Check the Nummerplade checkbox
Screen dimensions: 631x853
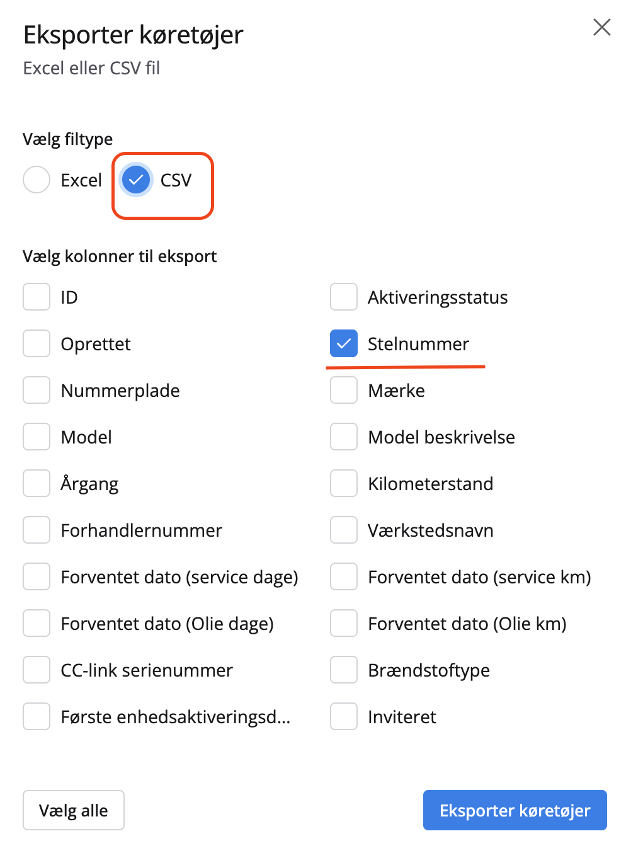pyautogui.click(x=37, y=390)
